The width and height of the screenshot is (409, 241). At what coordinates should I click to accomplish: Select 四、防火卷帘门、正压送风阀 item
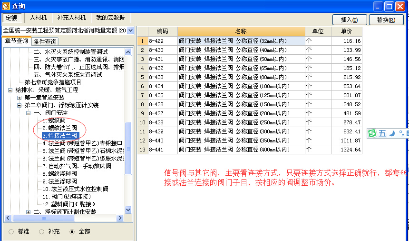[x=79, y=67]
